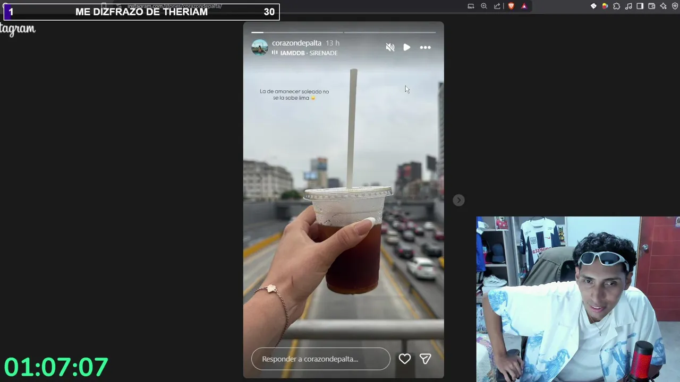The width and height of the screenshot is (680, 382).
Task: Click the reply field 'Responder a corazondepalta...'
Action: tap(321, 359)
